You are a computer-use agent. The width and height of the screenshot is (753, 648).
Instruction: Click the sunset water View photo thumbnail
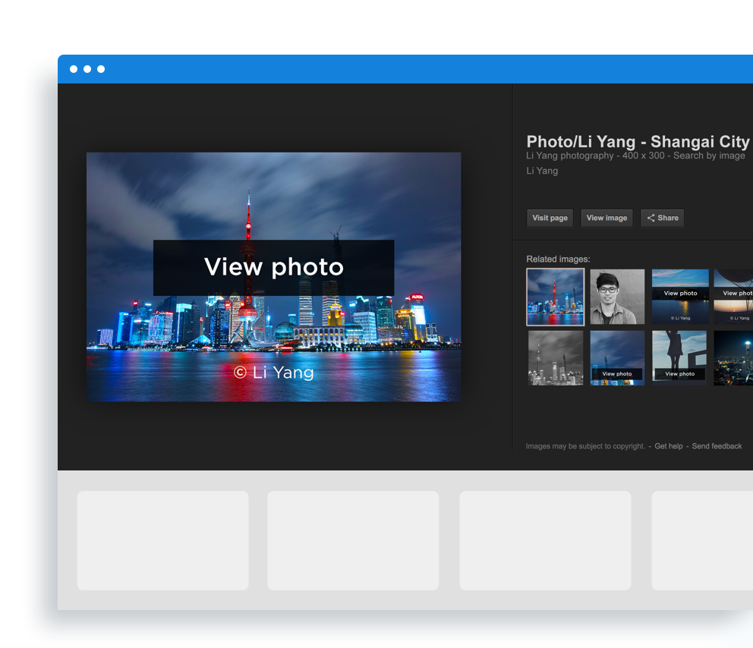pos(680,297)
